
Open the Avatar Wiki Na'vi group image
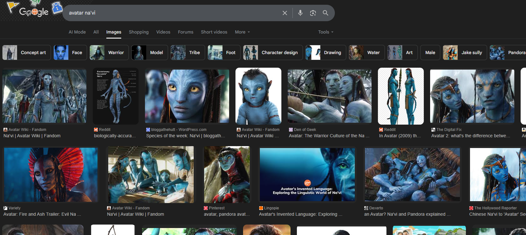tap(44, 96)
